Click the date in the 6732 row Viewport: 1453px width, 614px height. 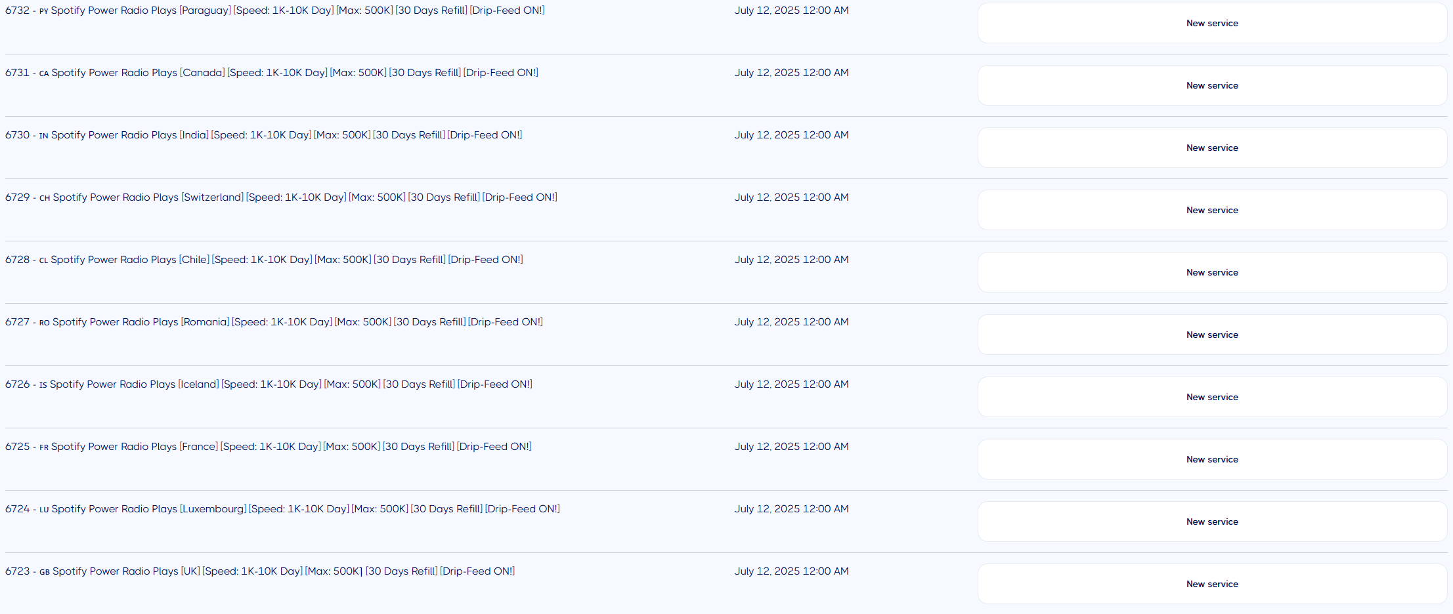pos(791,10)
